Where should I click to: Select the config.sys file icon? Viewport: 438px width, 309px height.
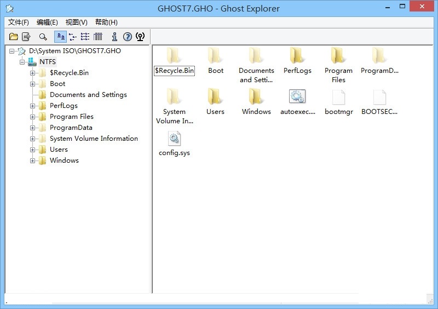174,139
